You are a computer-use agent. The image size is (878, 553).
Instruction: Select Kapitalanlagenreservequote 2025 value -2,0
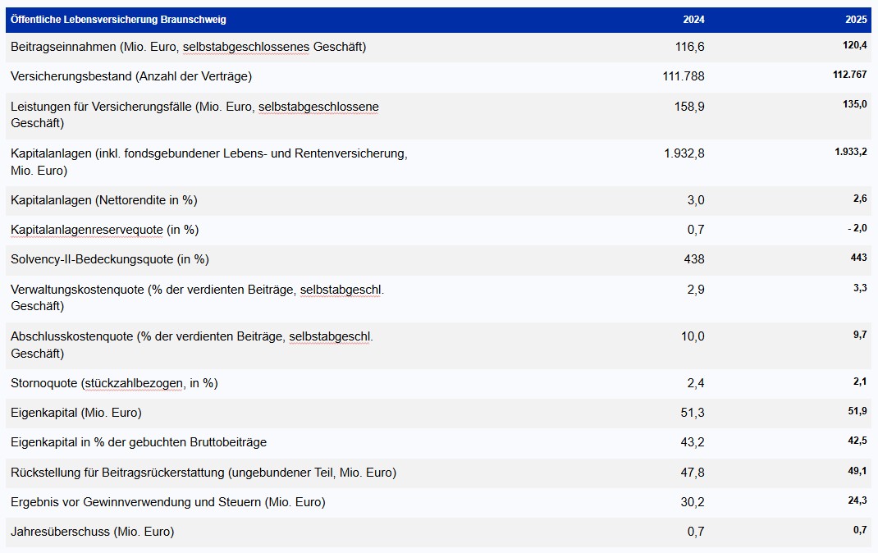(x=857, y=228)
